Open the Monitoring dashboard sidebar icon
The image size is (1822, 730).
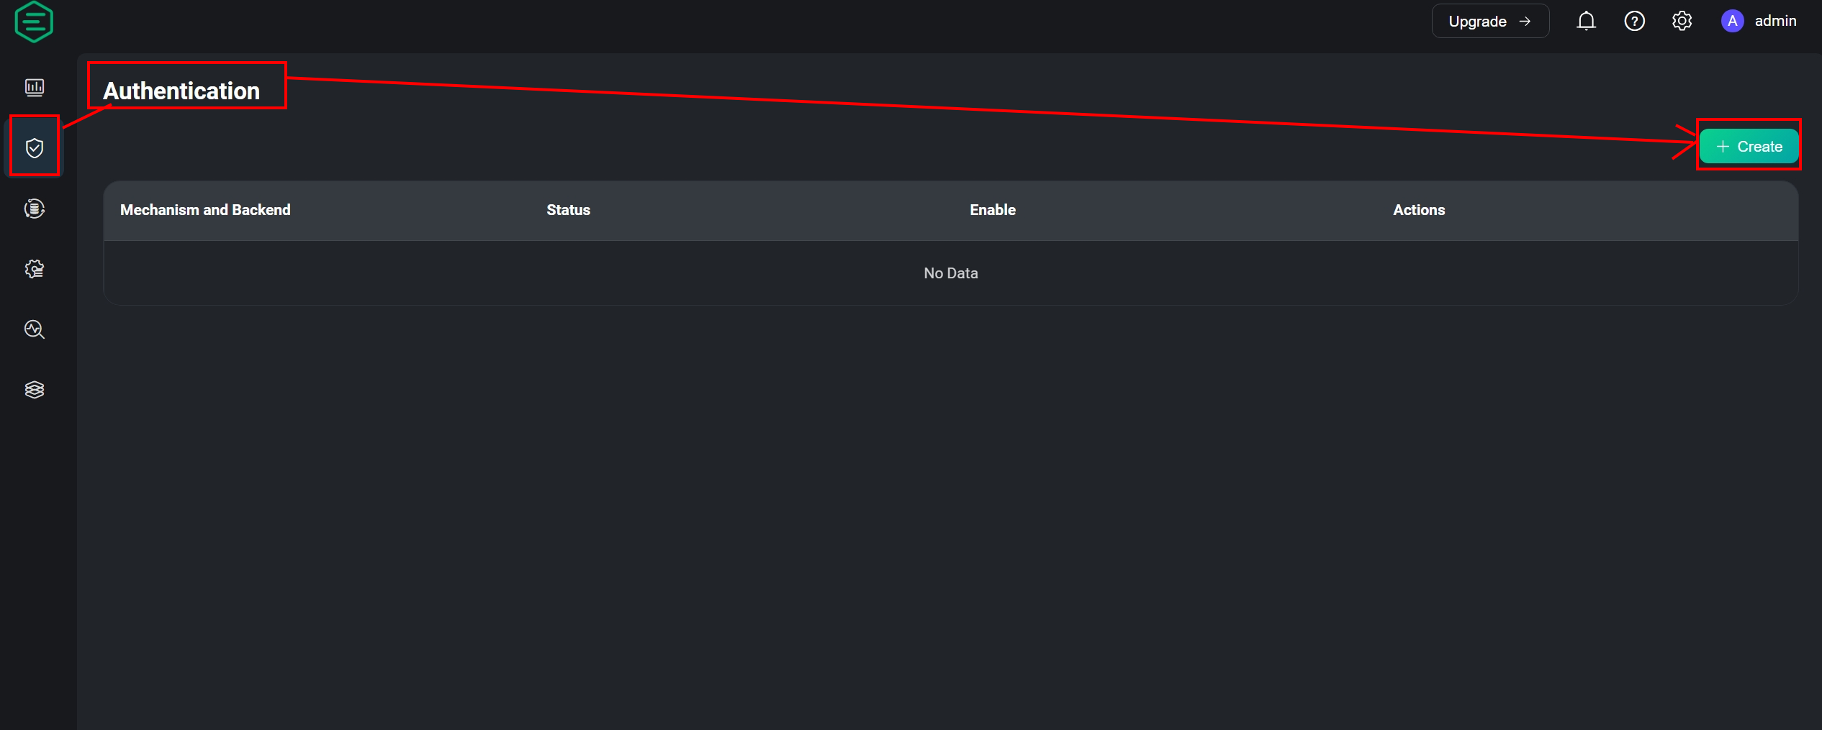point(35,87)
